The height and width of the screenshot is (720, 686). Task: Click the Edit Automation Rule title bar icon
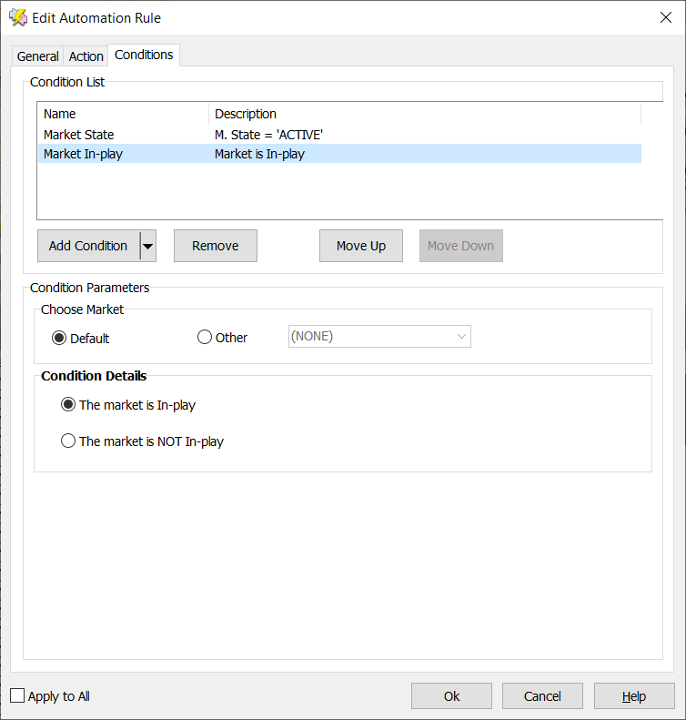tap(17, 17)
